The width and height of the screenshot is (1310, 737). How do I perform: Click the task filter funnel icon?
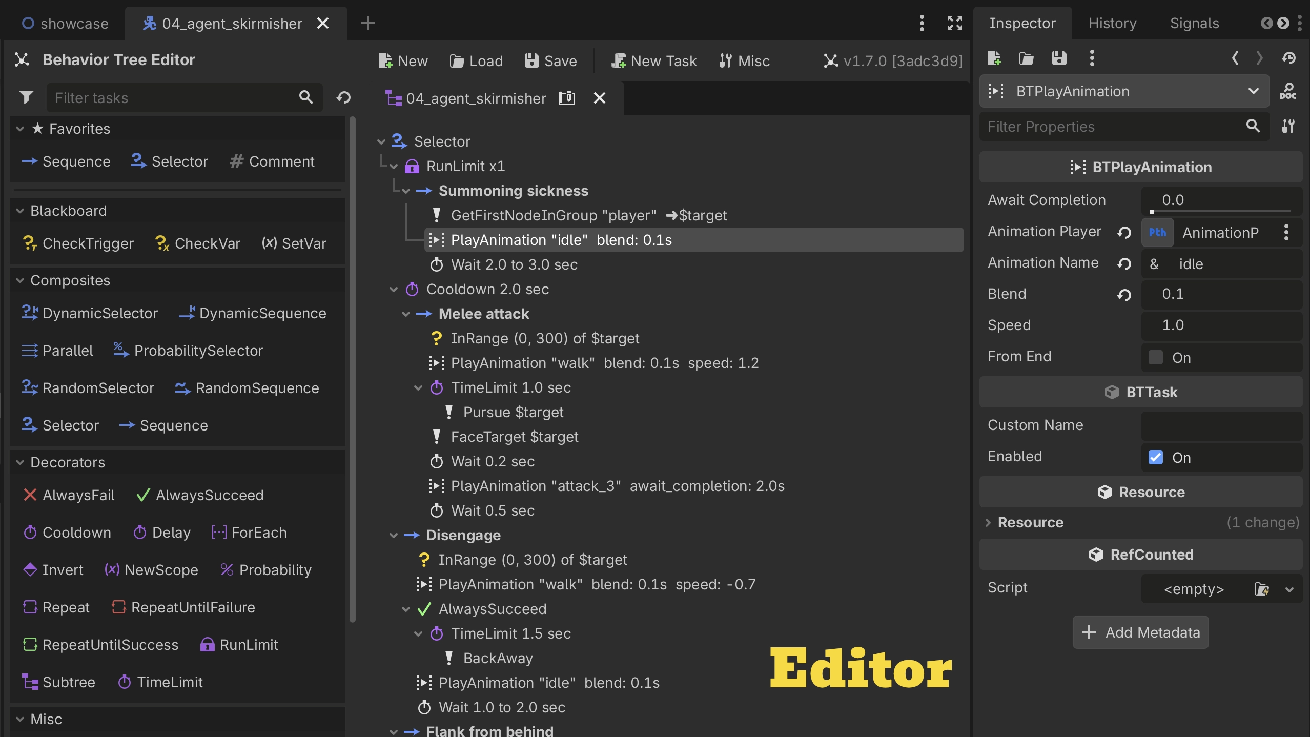pos(26,97)
